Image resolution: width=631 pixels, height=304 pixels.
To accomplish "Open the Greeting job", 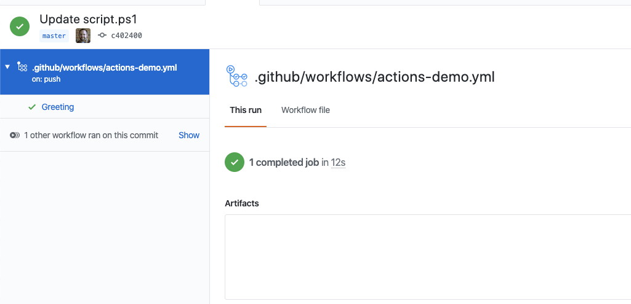I will pos(58,107).
